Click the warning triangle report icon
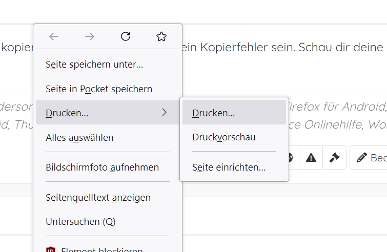The image size is (387, 252). coord(311,158)
